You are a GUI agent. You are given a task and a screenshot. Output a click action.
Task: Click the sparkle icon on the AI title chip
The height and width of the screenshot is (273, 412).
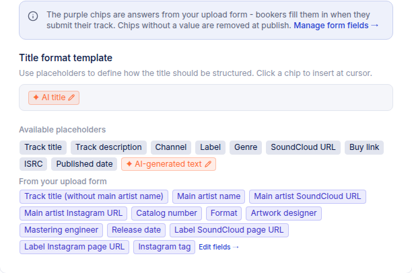pyautogui.click(x=36, y=97)
